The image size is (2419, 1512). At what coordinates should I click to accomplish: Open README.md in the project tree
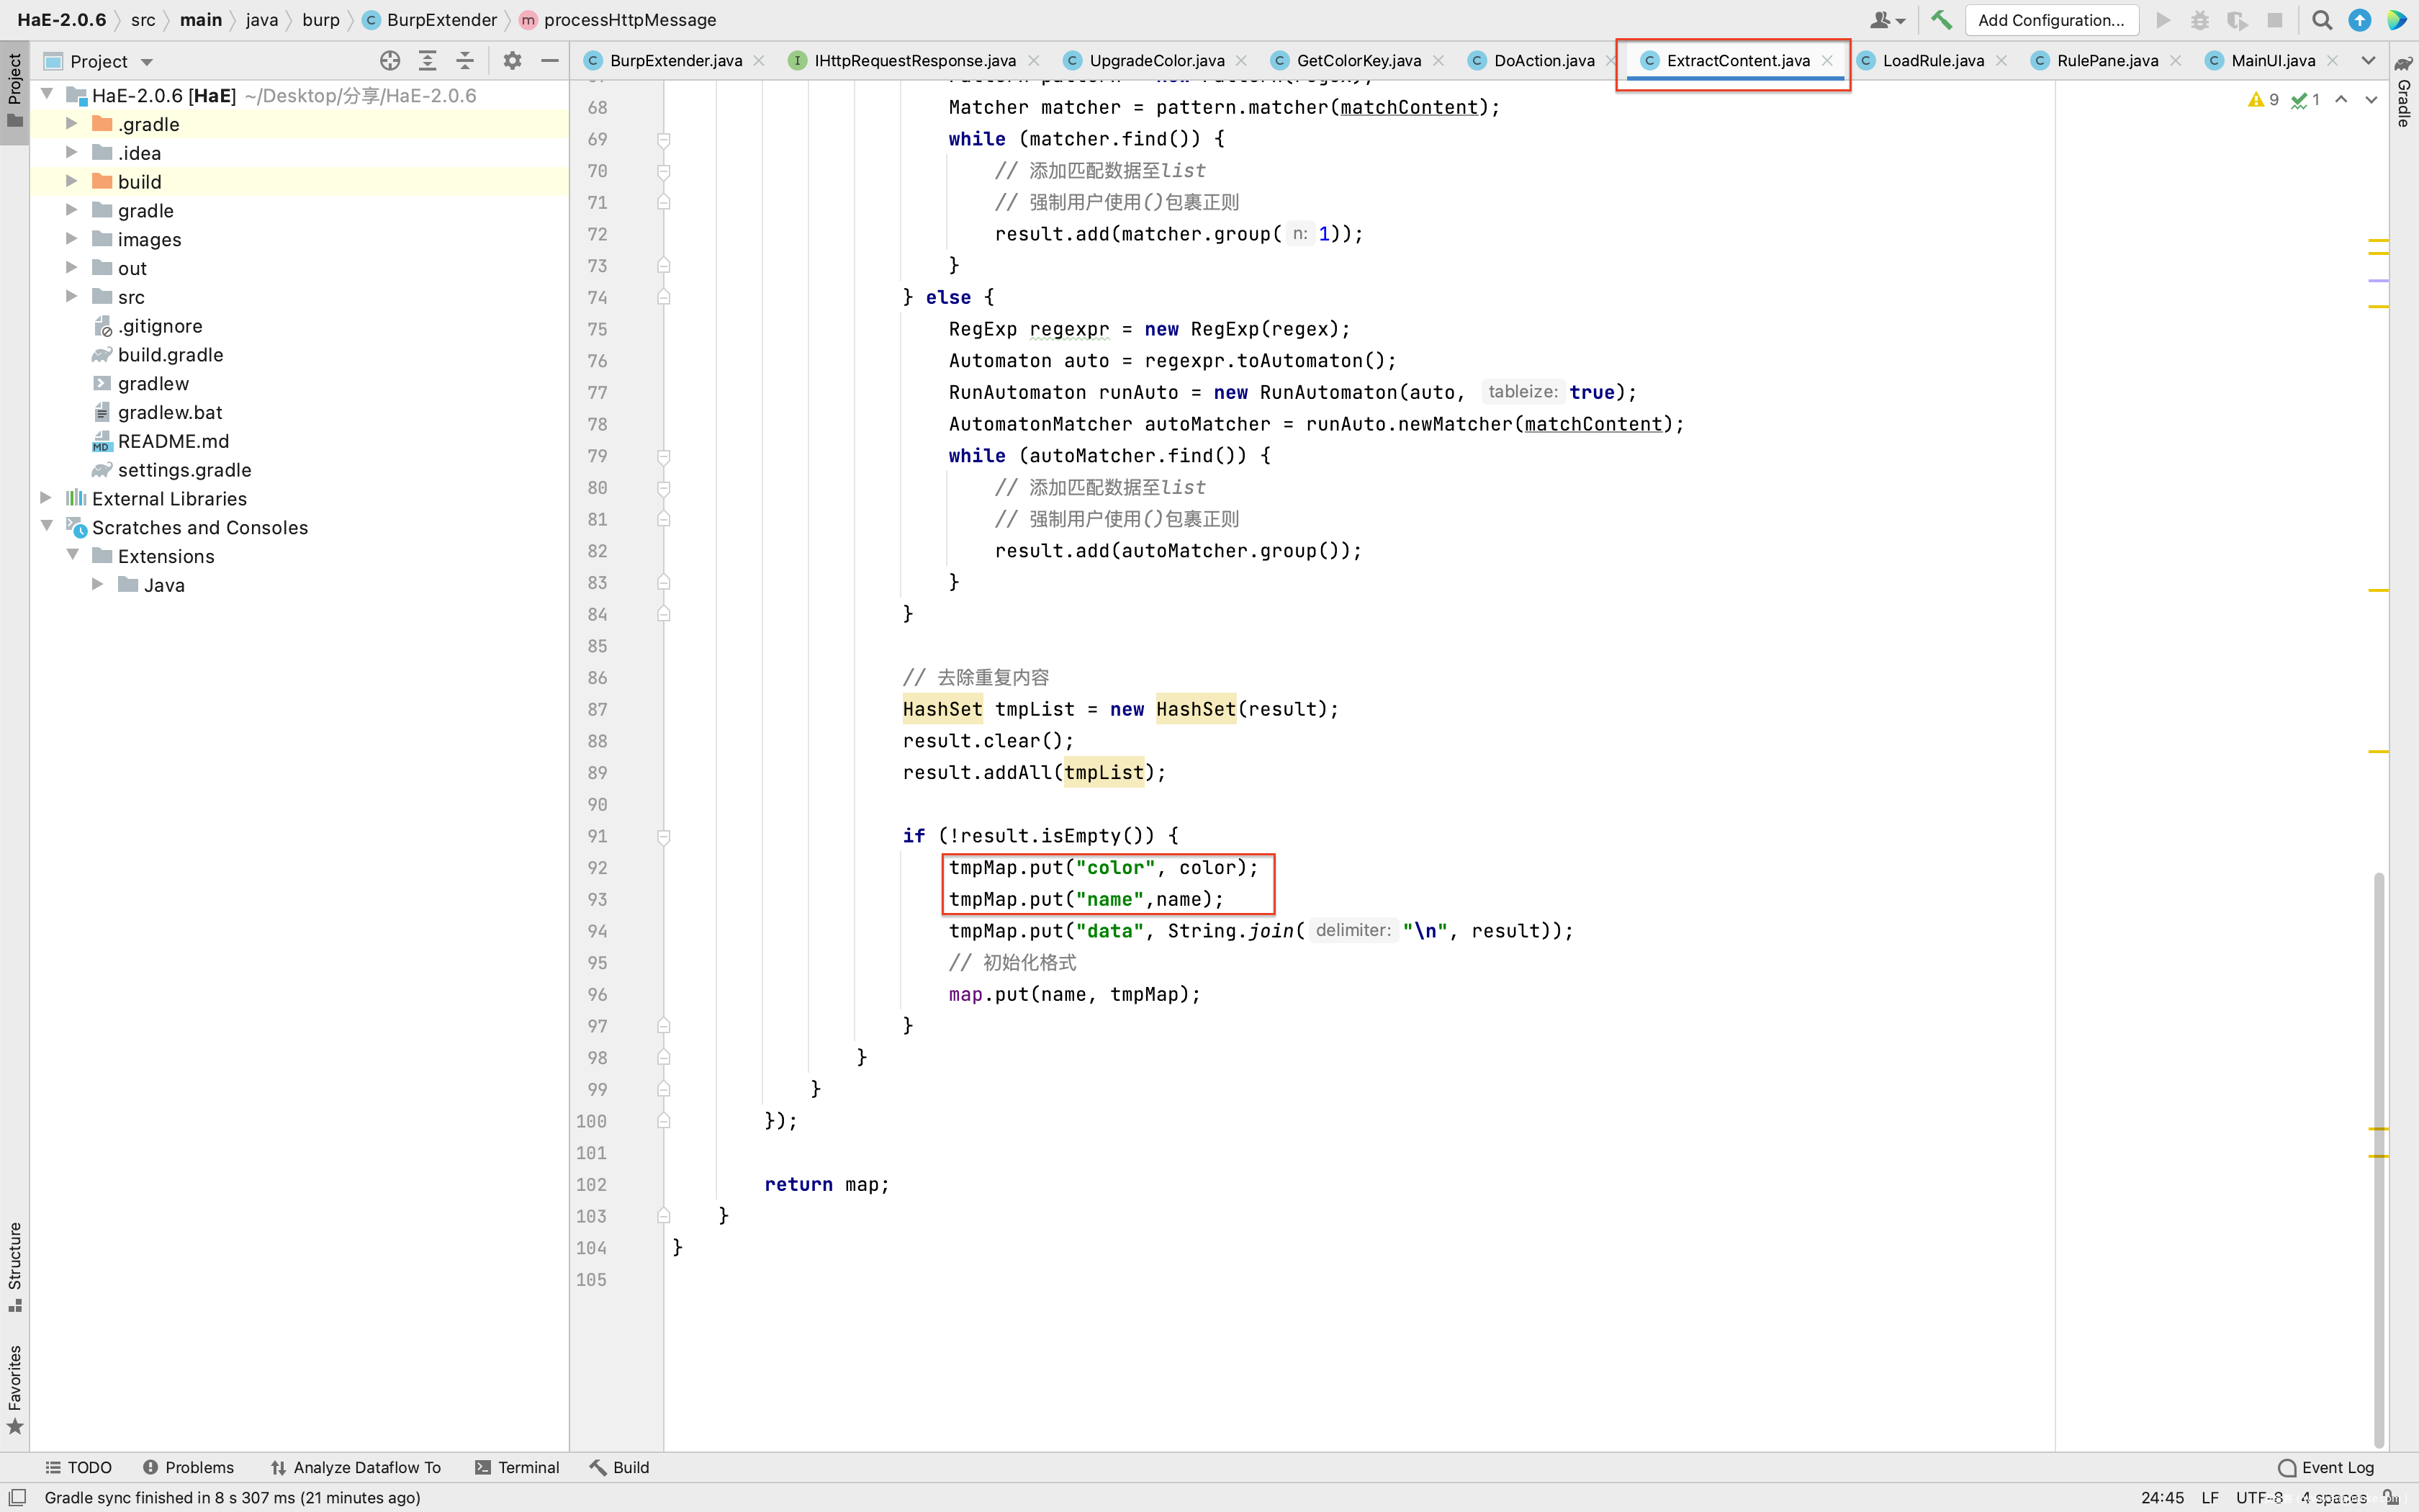(x=173, y=441)
